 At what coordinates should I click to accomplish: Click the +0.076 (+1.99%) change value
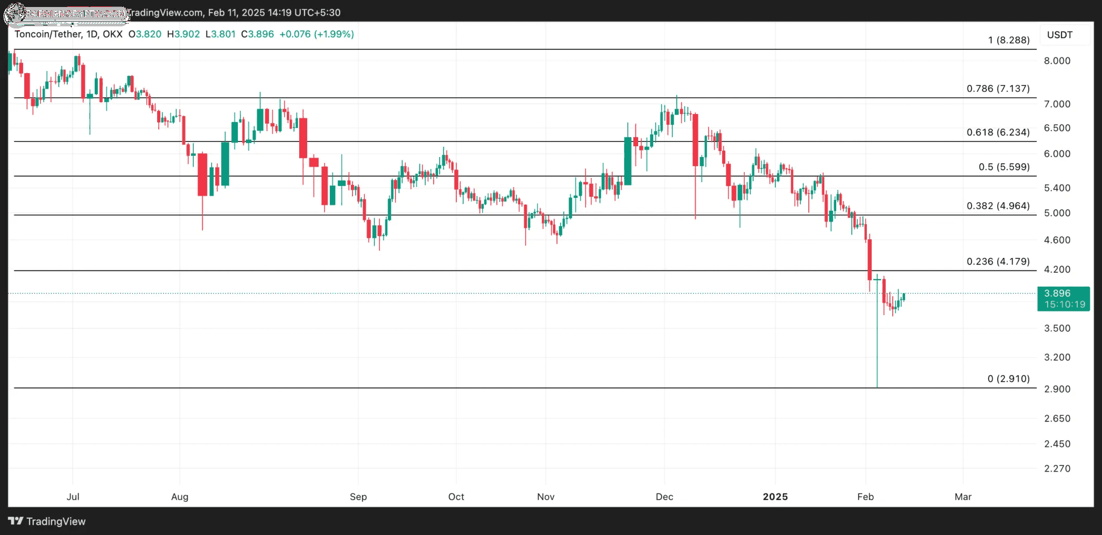pyautogui.click(x=316, y=34)
